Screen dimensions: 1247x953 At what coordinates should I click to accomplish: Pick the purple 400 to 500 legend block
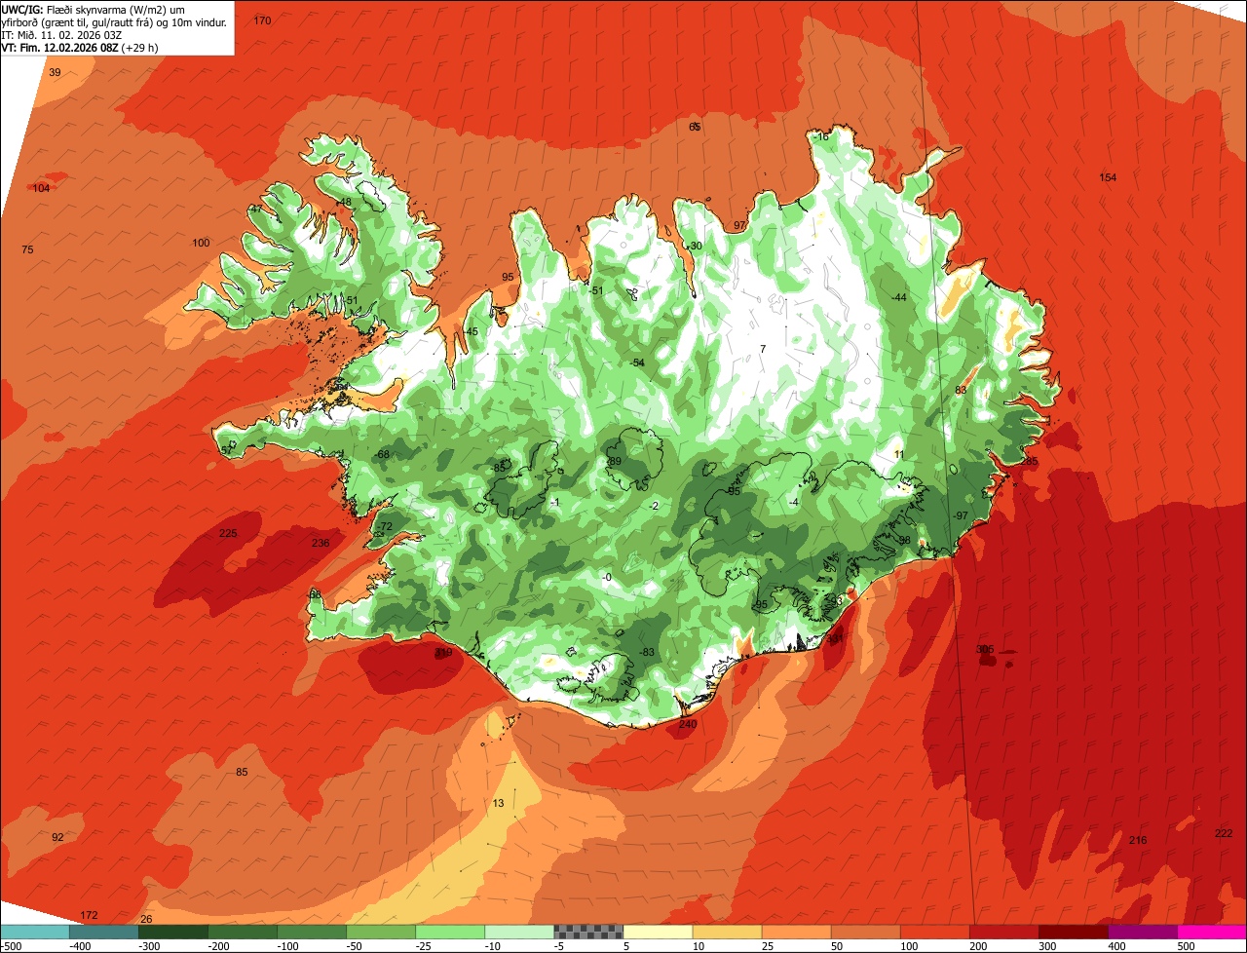(x=1142, y=932)
